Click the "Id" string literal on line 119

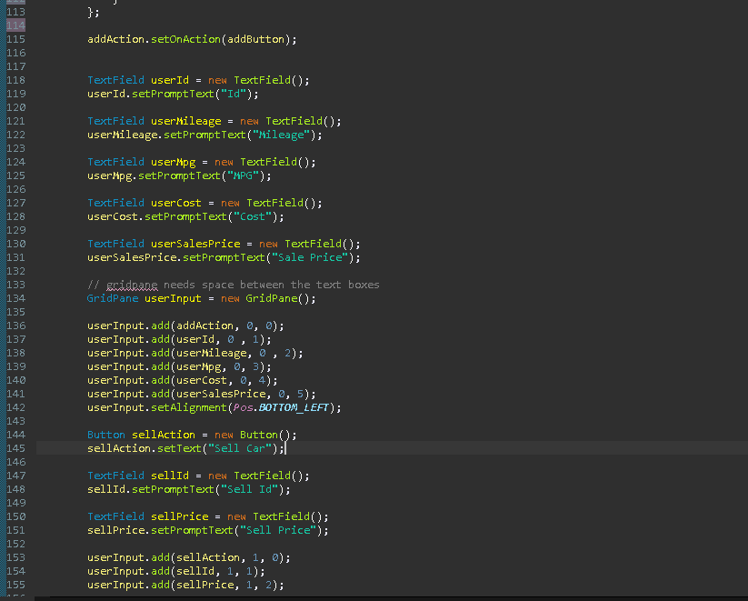[x=233, y=93]
